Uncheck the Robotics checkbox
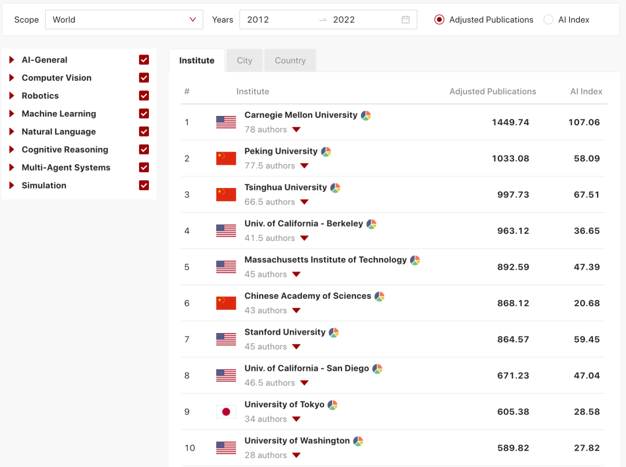 144,96
